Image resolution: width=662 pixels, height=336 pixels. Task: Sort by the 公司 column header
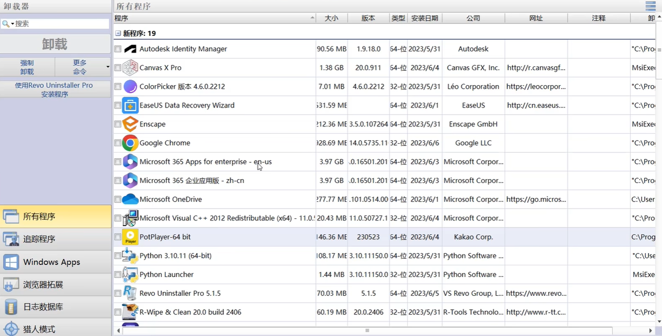(x=473, y=18)
